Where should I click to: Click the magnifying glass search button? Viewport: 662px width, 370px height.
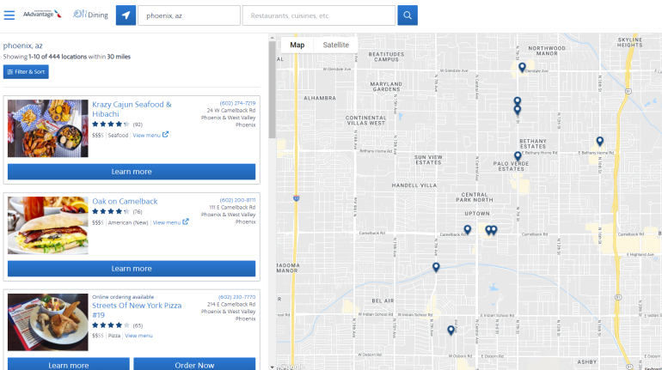(x=407, y=15)
